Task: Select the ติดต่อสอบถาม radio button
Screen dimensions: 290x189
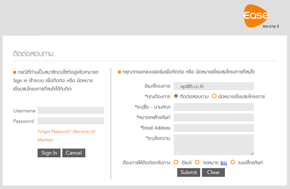Action: click(x=176, y=96)
